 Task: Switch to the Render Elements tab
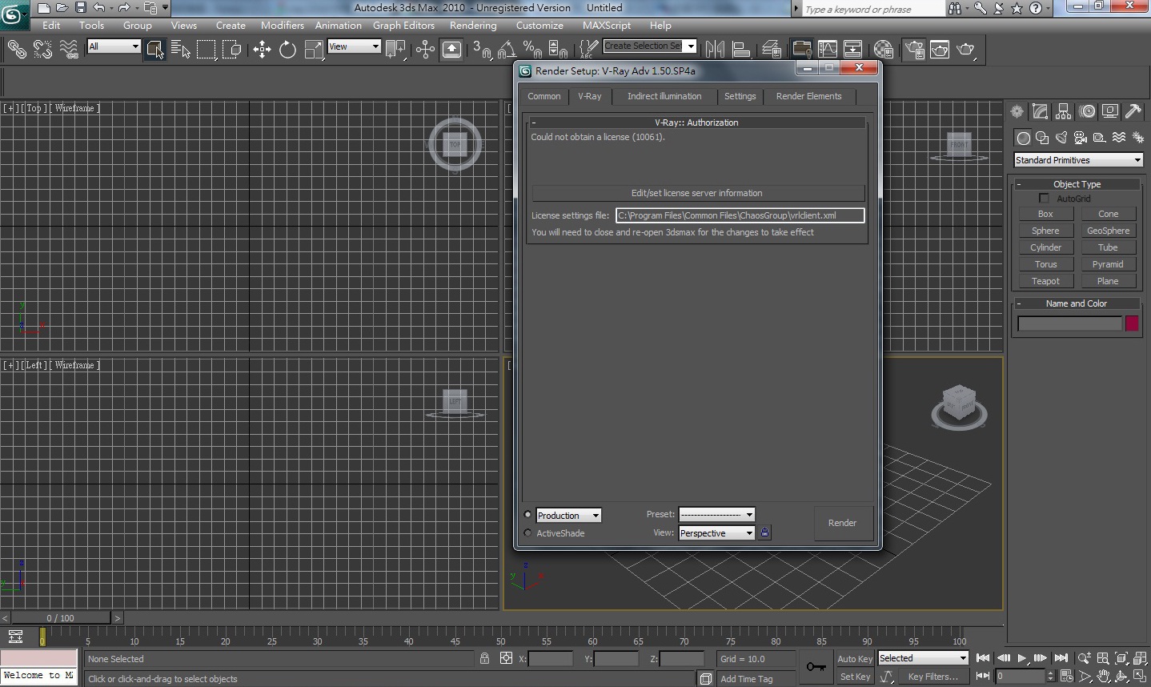click(x=808, y=96)
